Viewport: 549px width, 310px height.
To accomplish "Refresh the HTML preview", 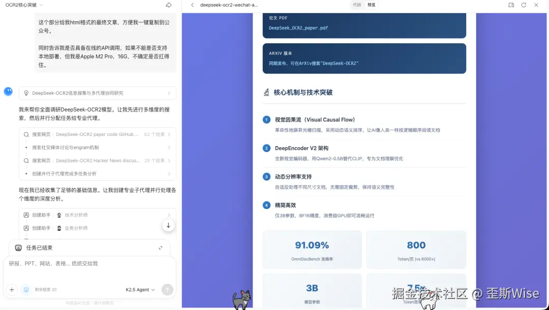I will point(524,5).
